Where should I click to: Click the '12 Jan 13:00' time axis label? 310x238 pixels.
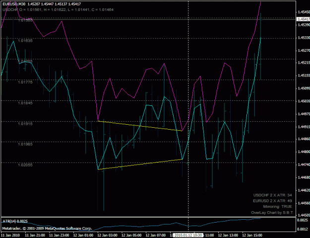228,235
